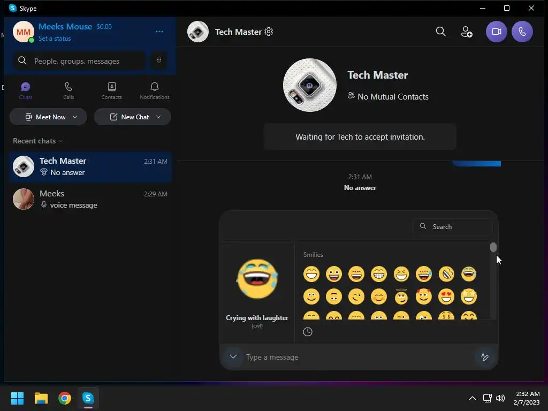Pick the rolling on floor laughing emoji
This screenshot has height=411, width=548.
446,274
